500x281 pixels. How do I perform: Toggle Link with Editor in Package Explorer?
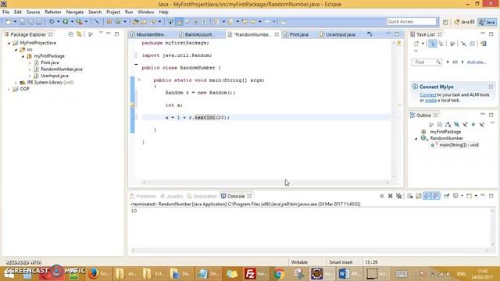(79, 34)
